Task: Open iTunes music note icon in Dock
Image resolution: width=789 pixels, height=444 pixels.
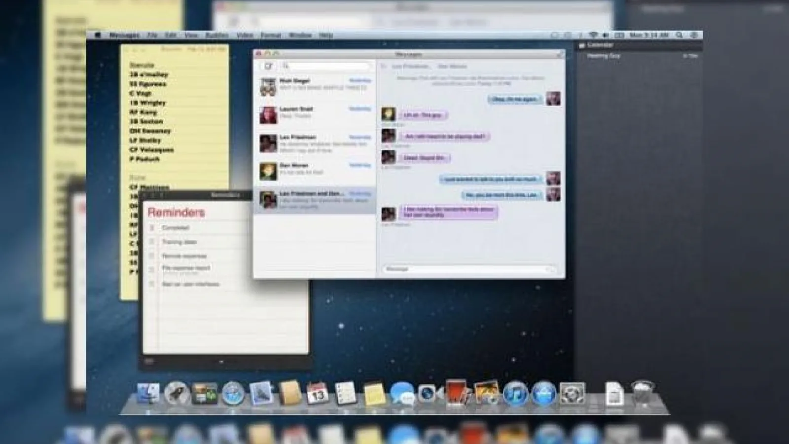Action: pos(515,394)
